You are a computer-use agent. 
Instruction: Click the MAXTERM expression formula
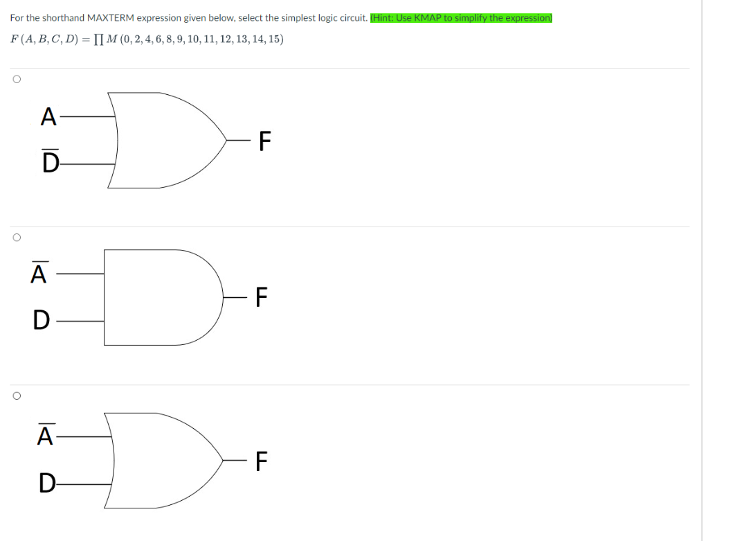pyautogui.click(x=145, y=39)
